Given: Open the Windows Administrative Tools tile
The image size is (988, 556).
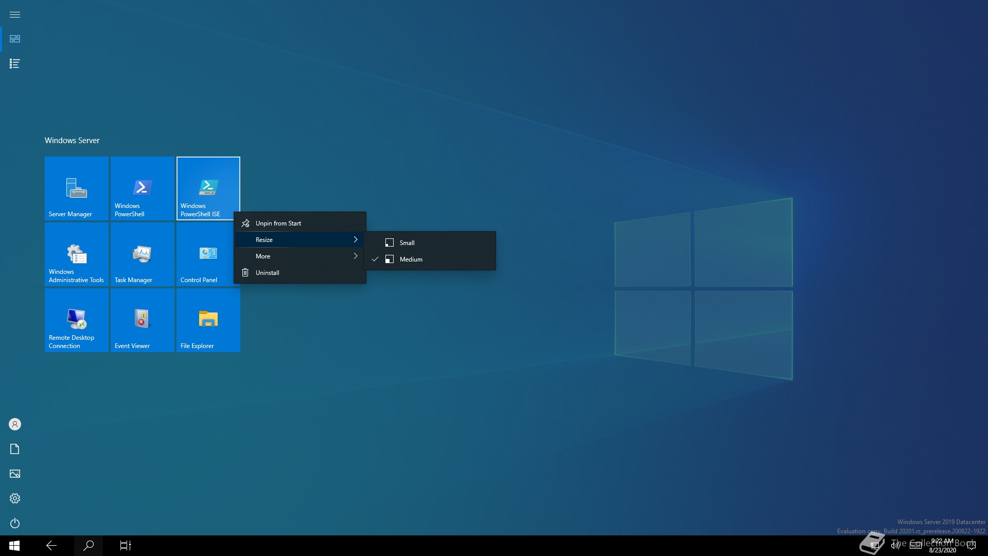Looking at the screenshot, I should click(x=76, y=254).
